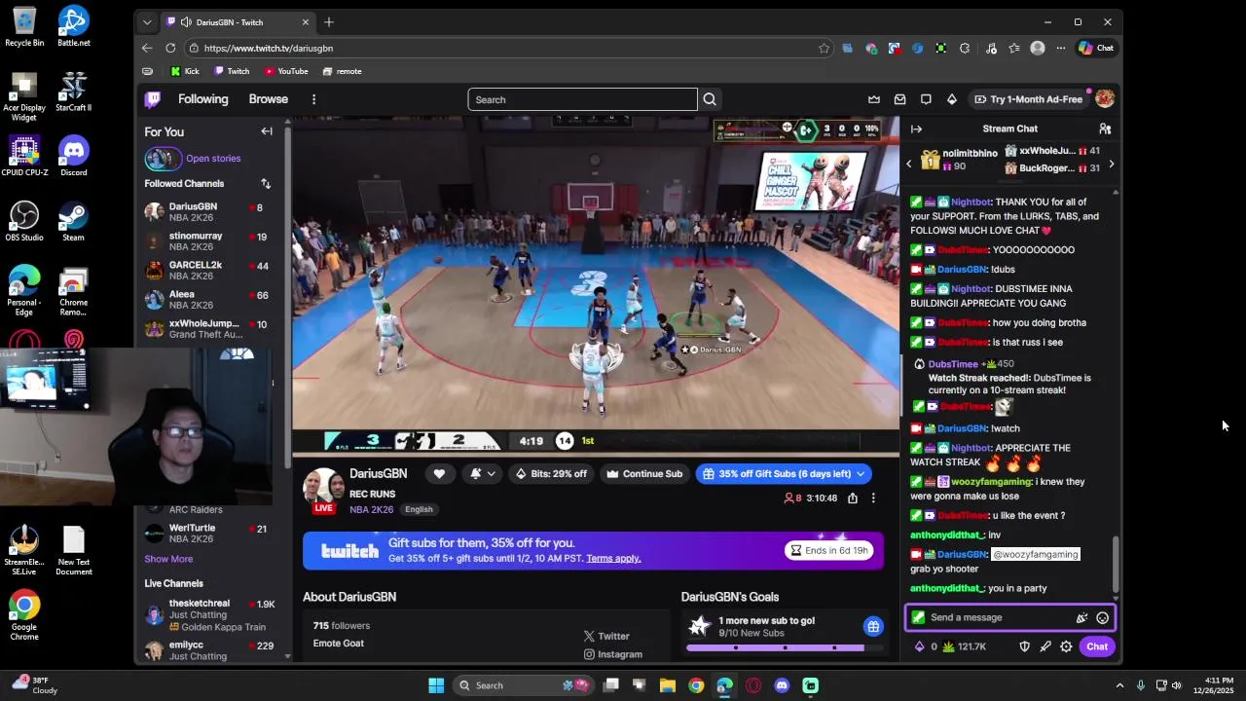Open the Copilot Chat button in Edge
Screen dimensions: 1246x701
[1096, 48]
